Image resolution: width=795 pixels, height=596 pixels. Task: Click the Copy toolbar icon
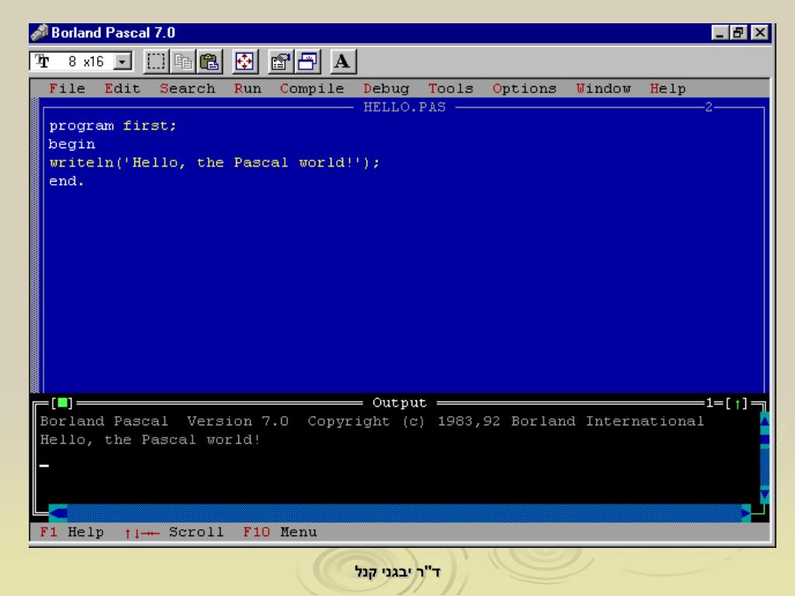click(x=182, y=62)
